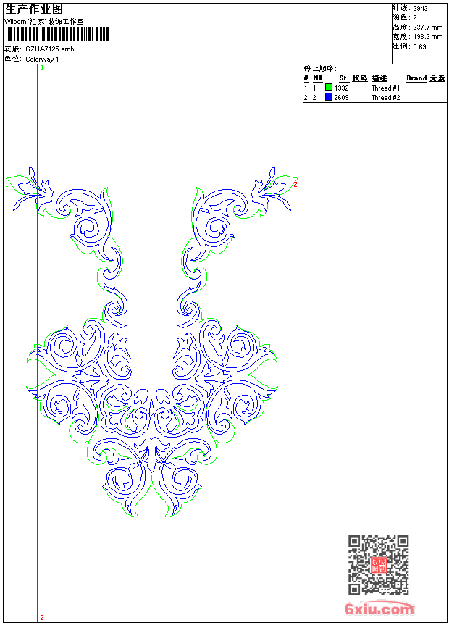Click the height value 237.7 mm

click(x=427, y=27)
